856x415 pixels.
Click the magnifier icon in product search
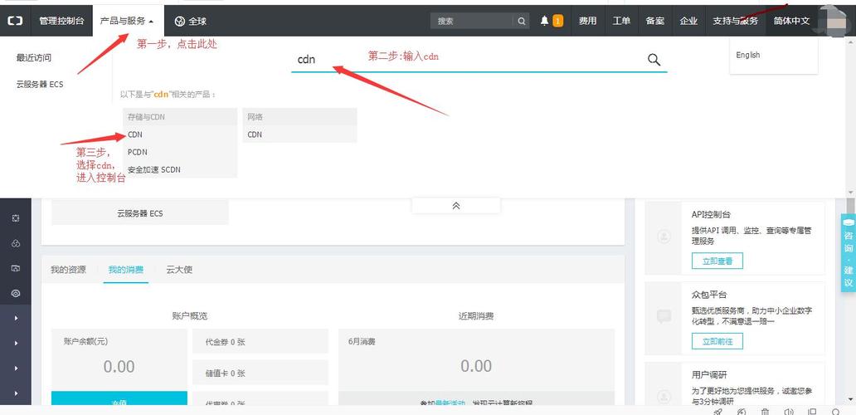[x=654, y=60]
